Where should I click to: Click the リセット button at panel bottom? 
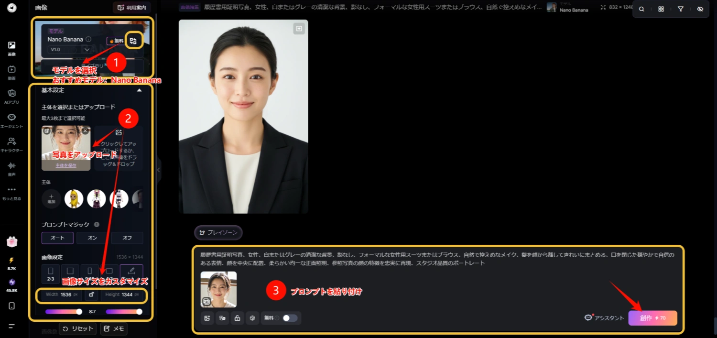[77, 328]
